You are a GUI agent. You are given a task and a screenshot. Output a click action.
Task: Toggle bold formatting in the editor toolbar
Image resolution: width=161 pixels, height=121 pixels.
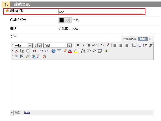(78, 45)
